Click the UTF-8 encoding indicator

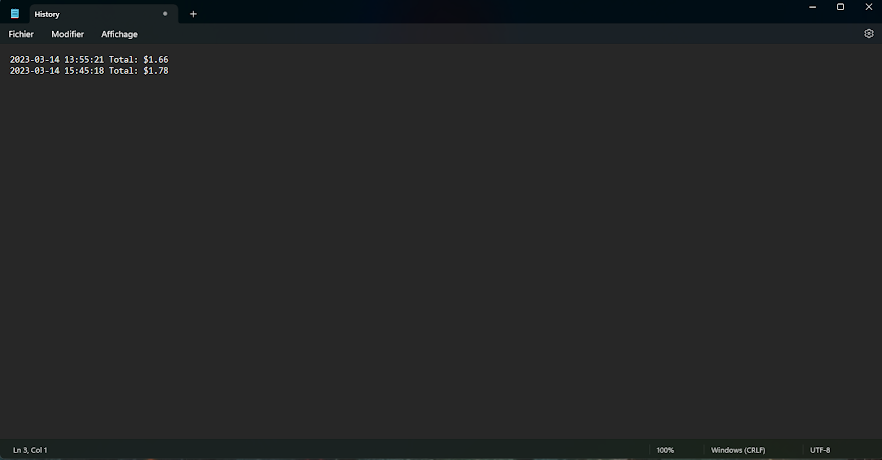820,450
